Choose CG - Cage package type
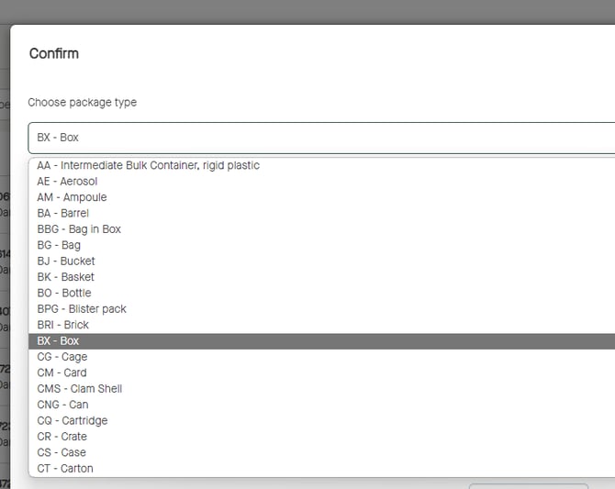The height and width of the screenshot is (489, 615). [x=62, y=357]
